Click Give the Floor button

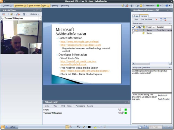click(x=146, y=19)
